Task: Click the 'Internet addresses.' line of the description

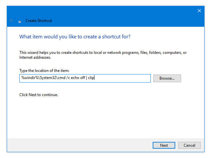Action: pos(35,57)
